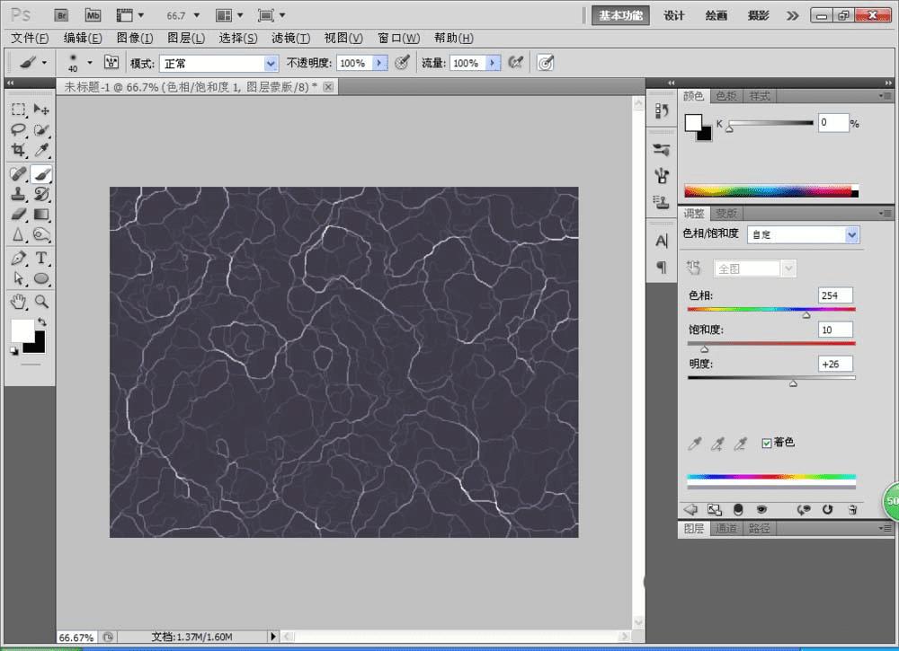The width and height of the screenshot is (899, 651).
Task: Pick the Clone Stamp tool
Action: [x=18, y=193]
